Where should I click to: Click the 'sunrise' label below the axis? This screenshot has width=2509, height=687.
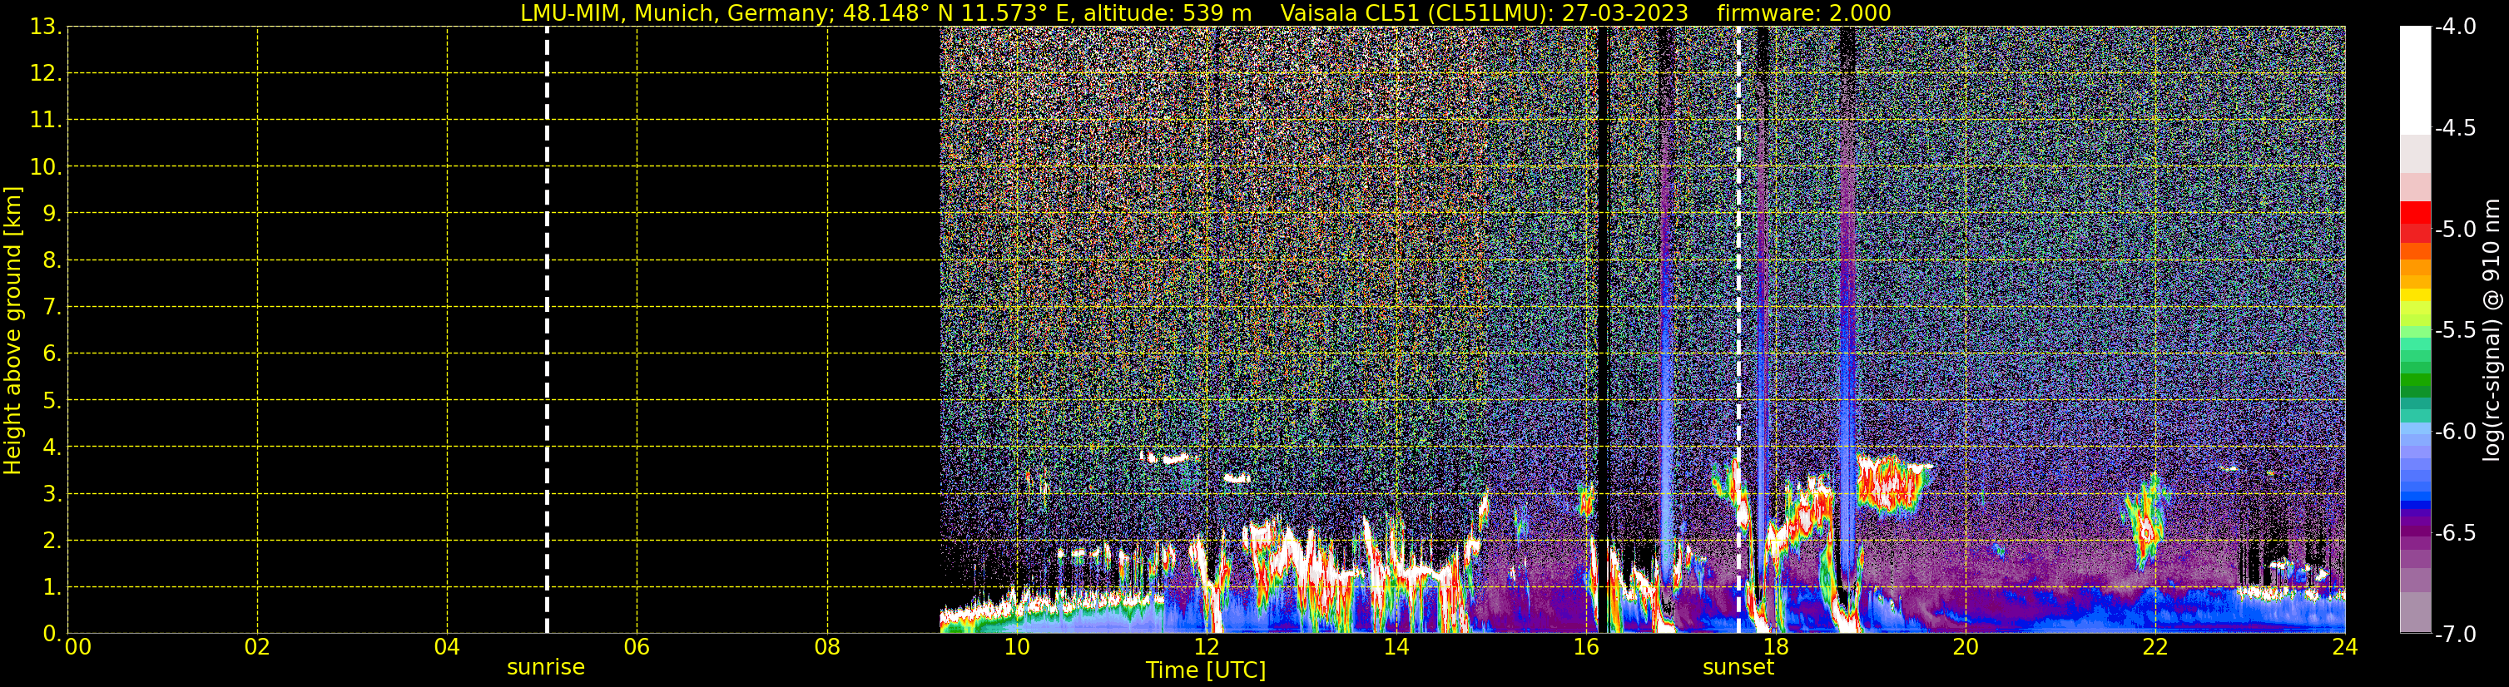point(545,666)
